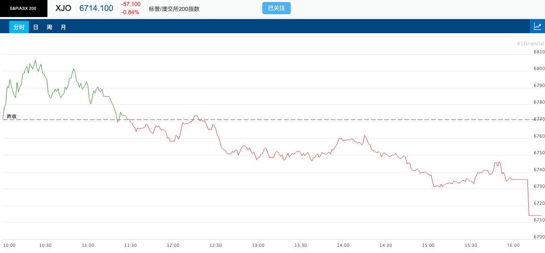
Task: Click the -57.100 point change value
Action: pyautogui.click(x=131, y=4)
